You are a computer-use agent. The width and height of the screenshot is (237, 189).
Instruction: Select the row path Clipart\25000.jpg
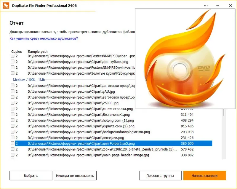73,103
